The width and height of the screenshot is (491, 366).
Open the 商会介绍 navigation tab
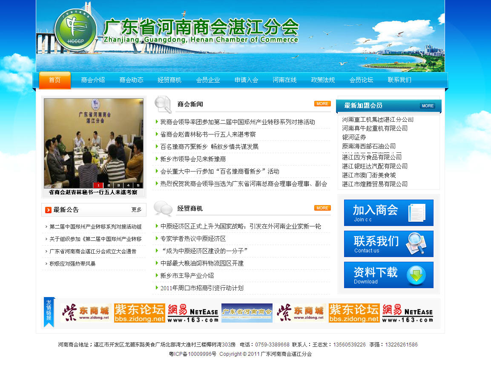(93, 80)
